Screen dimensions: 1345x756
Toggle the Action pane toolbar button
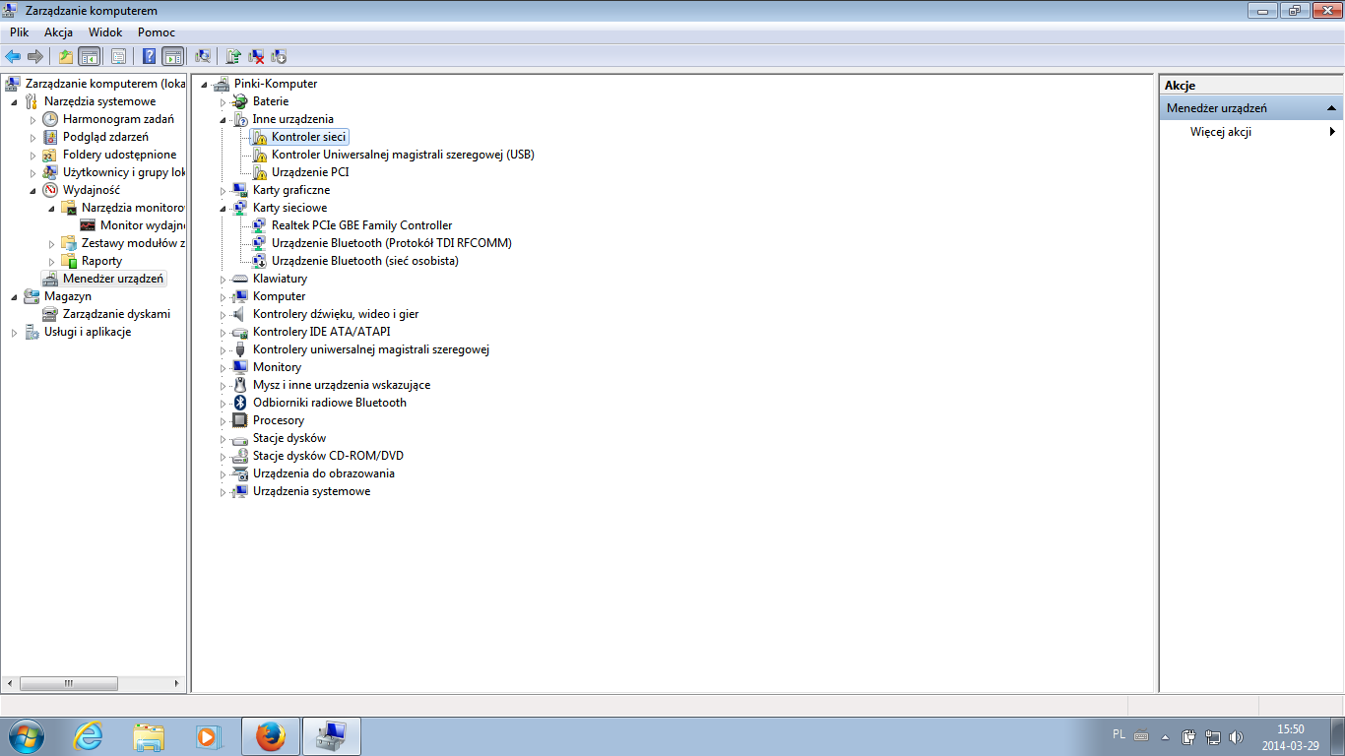tap(172, 56)
